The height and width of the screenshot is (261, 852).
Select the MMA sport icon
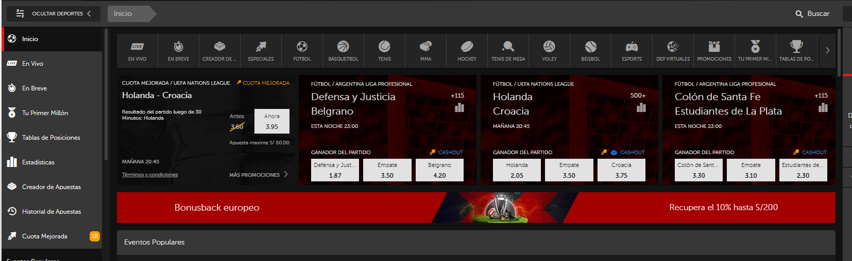(x=425, y=51)
